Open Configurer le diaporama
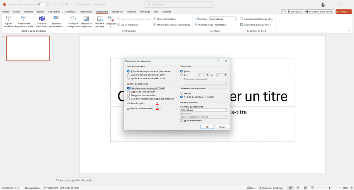 point(73,22)
